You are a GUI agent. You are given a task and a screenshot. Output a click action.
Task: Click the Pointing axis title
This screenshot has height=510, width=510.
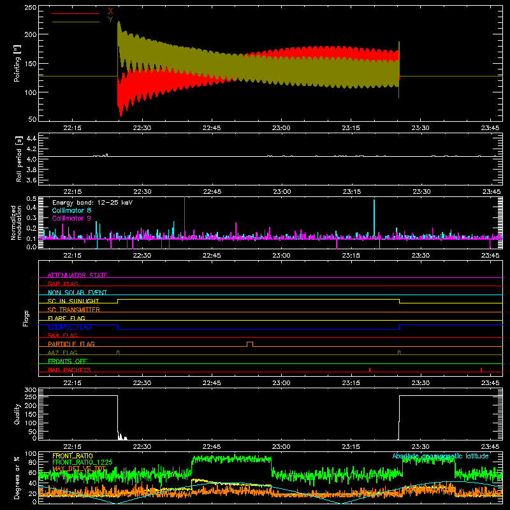(17, 63)
